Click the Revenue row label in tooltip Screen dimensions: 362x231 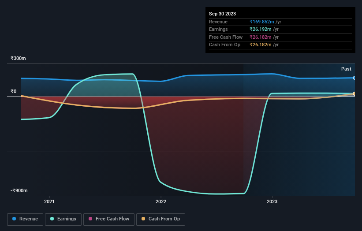pos(218,22)
